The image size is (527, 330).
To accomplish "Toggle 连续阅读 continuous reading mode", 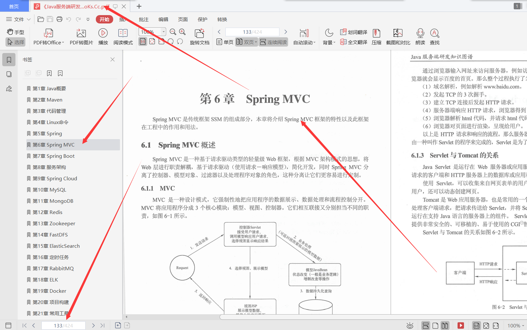I will tap(273, 42).
